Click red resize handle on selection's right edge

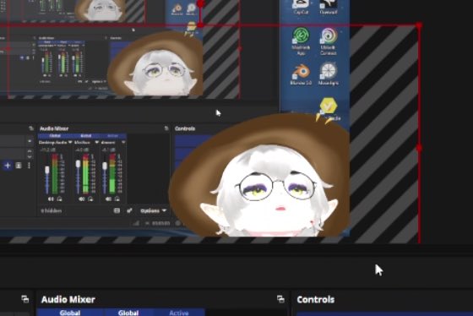[x=419, y=148]
